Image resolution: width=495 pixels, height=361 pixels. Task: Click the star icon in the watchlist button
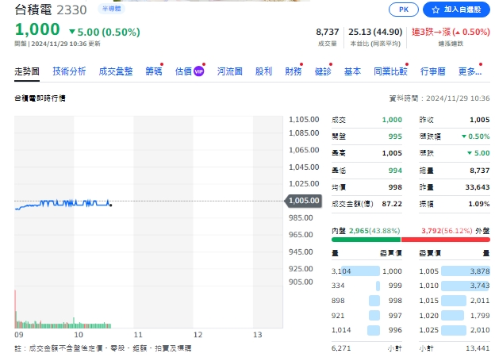pos(436,10)
